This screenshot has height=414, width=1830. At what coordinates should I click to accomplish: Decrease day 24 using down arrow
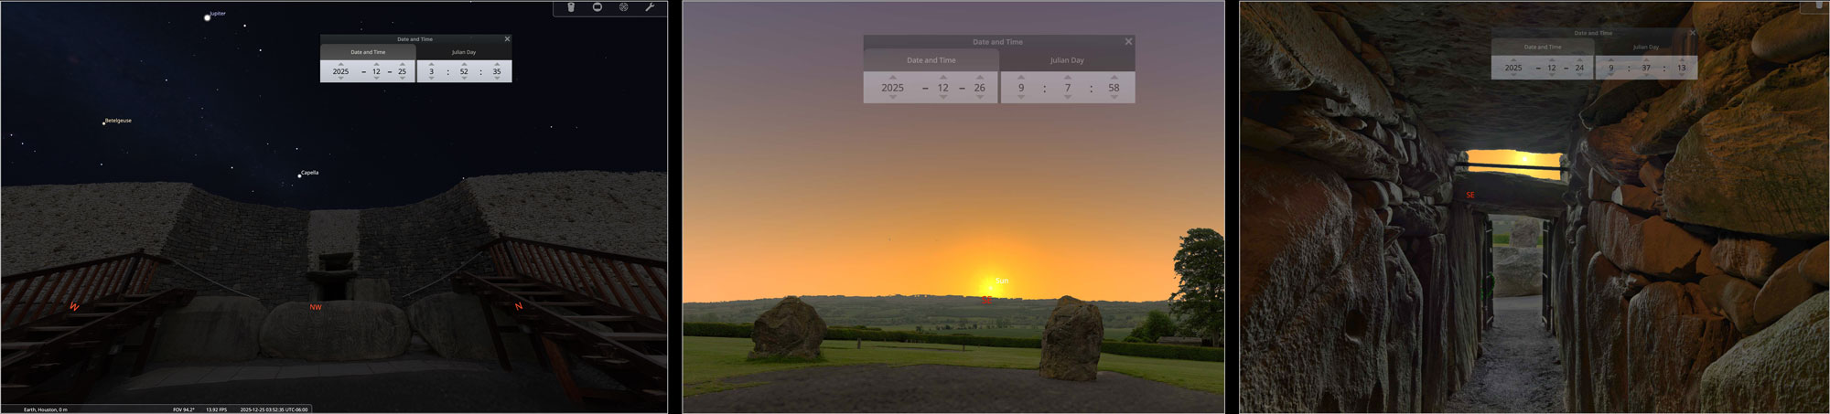pos(1579,75)
